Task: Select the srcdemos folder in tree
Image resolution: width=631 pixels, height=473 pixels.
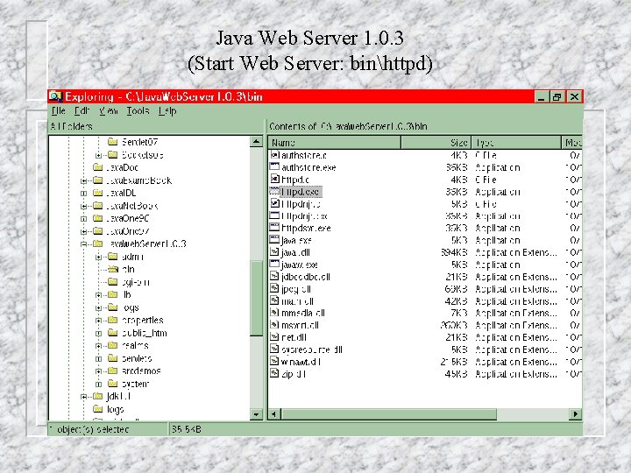Action: click(141, 371)
